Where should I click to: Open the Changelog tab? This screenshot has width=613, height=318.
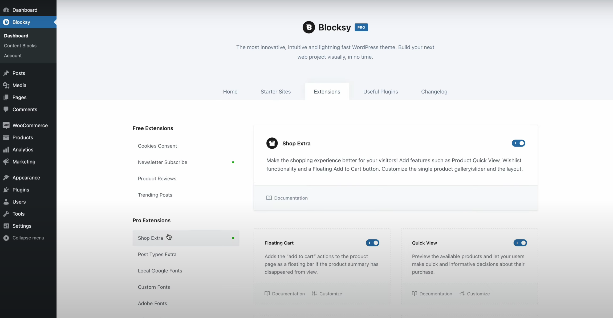click(x=434, y=92)
